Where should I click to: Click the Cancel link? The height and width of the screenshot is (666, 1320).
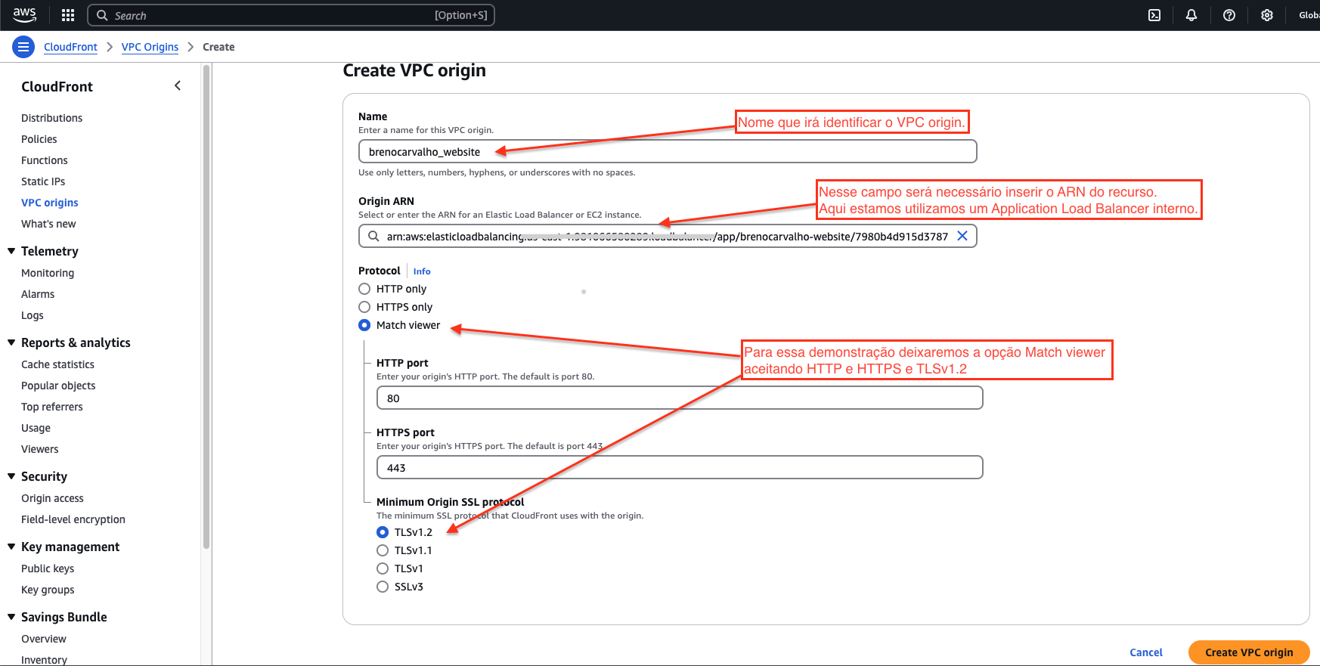pos(1145,652)
